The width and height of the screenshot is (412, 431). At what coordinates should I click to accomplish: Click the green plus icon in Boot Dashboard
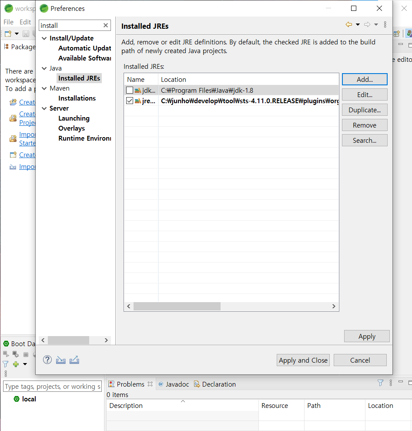coord(16,364)
